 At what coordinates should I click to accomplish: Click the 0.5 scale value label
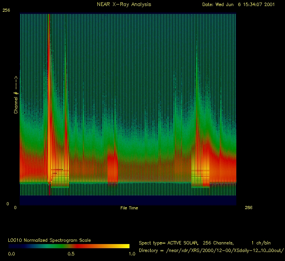(71, 254)
